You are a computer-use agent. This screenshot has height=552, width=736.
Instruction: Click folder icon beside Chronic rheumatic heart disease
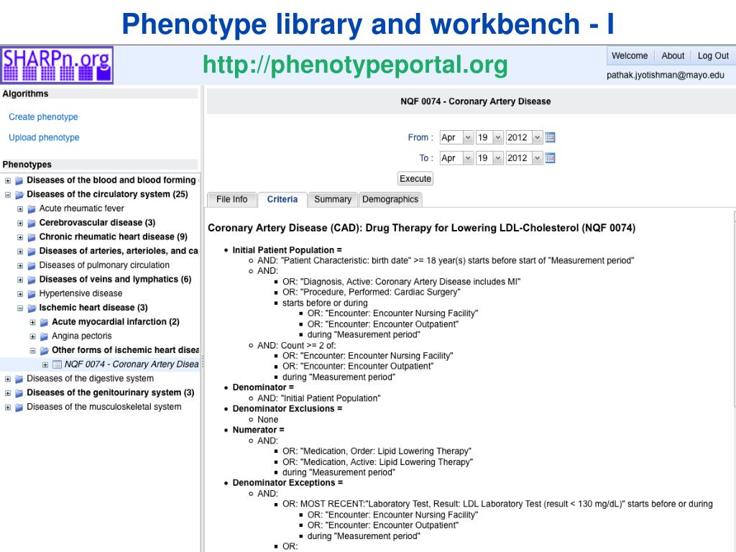pos(32,237)
